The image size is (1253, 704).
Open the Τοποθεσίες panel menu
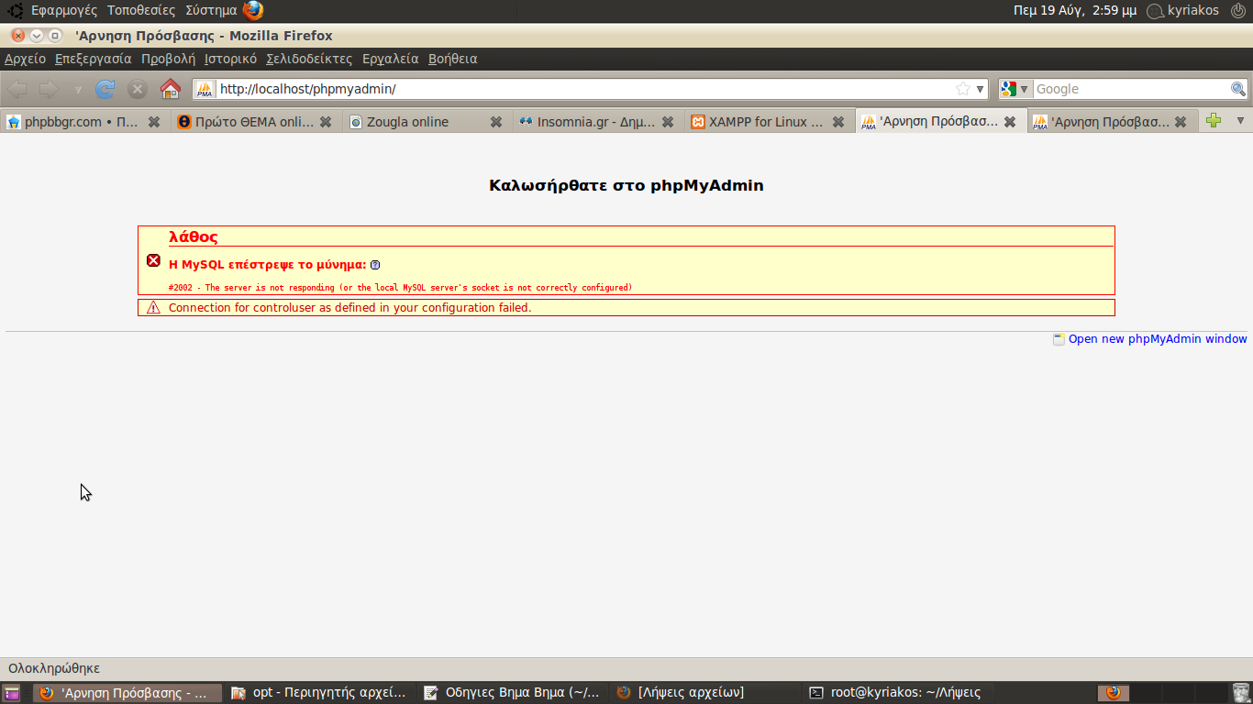(141, 10)
